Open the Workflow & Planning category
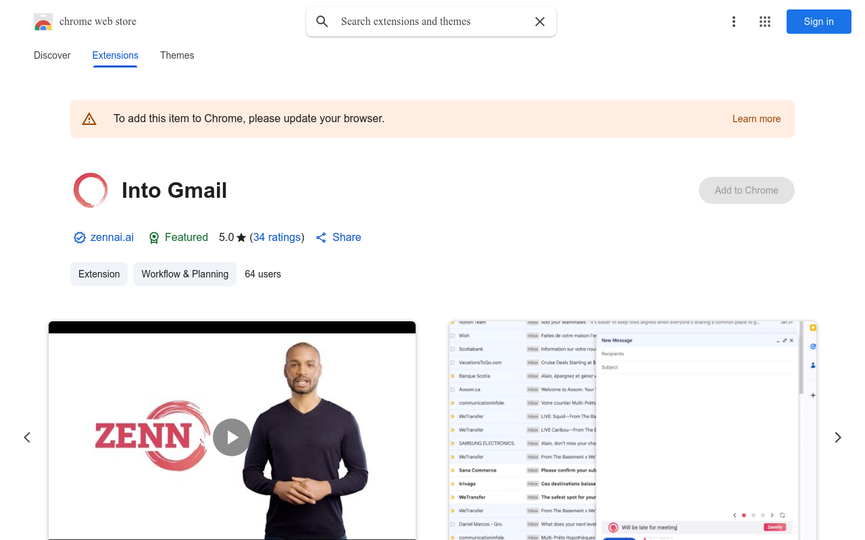Screen dimensions: 865x540 coord(184,274)
